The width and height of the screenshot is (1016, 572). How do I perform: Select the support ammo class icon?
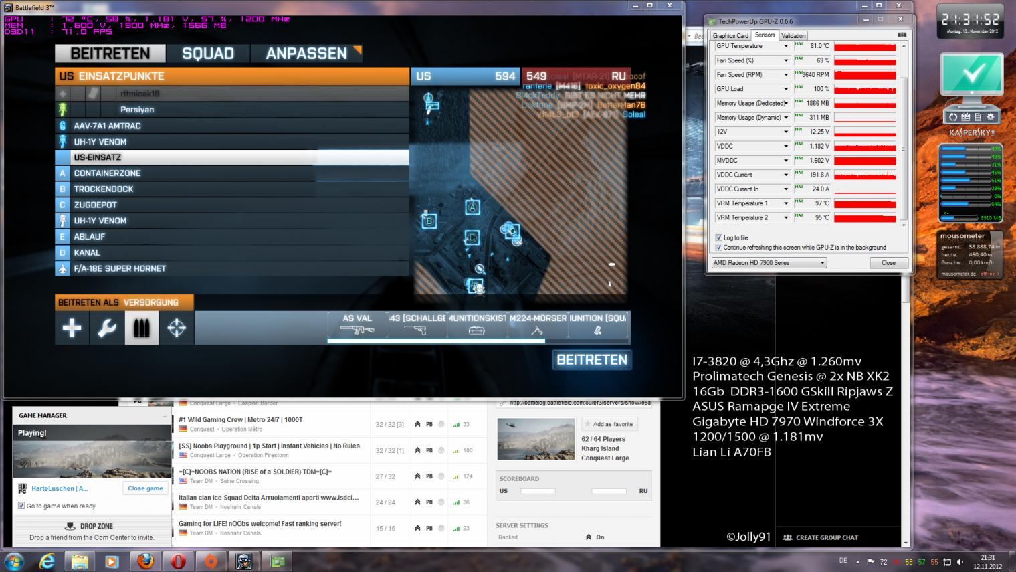pos(142,328)
